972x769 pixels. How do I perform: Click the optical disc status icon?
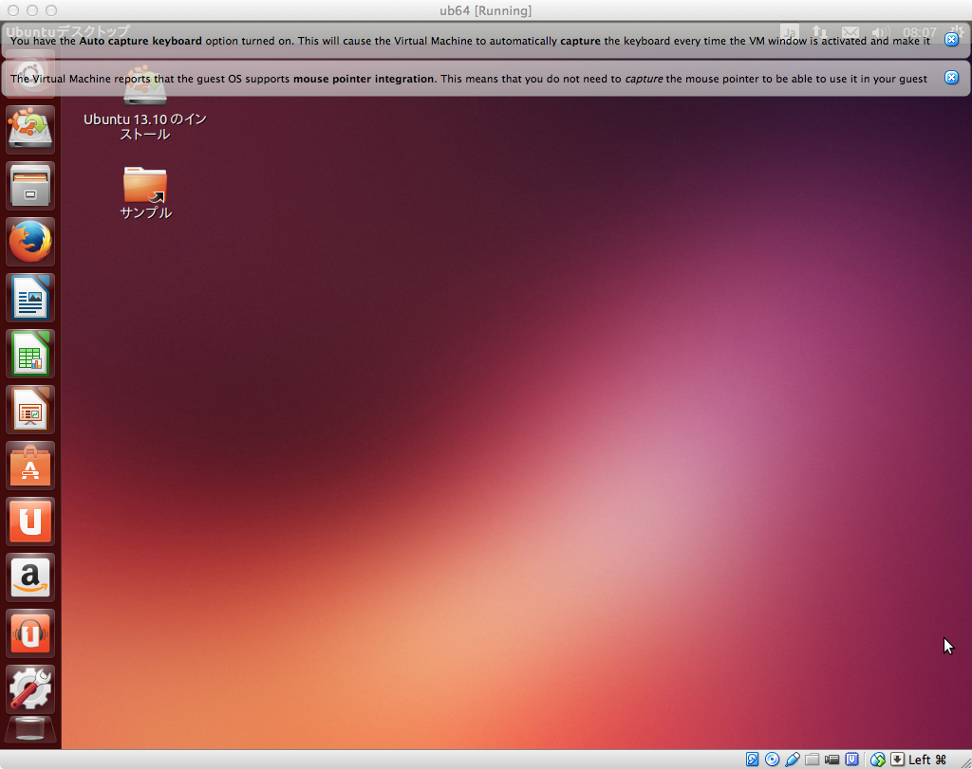772,760
